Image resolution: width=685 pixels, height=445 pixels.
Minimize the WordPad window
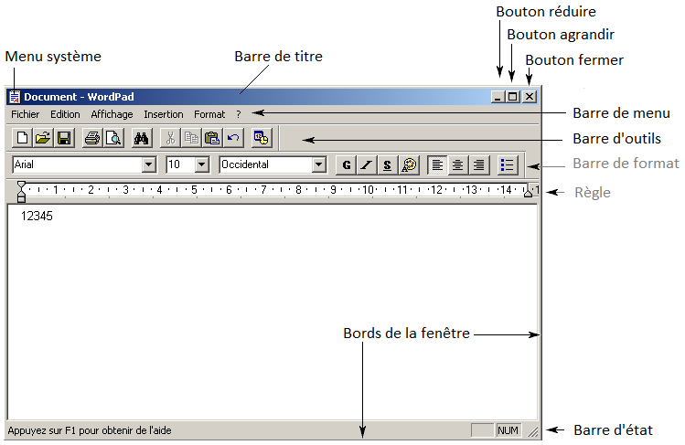click(498, 97)
